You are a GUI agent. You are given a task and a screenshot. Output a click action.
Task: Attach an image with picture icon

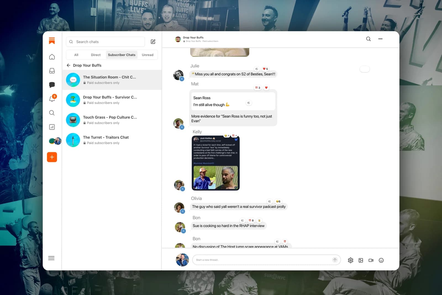coord(361,260)
